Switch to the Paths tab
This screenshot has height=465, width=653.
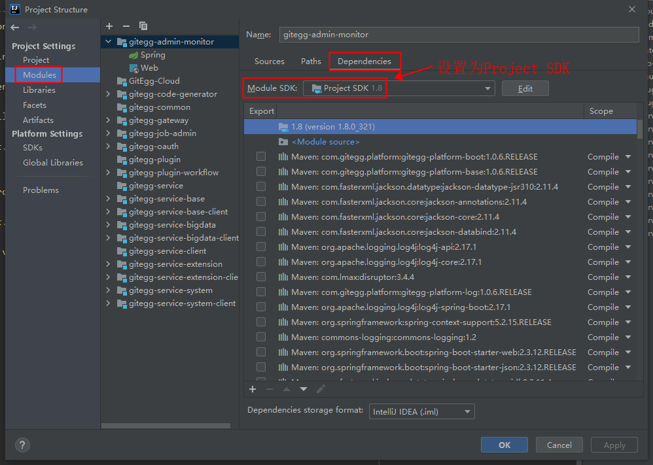click(x=311, y=61)
